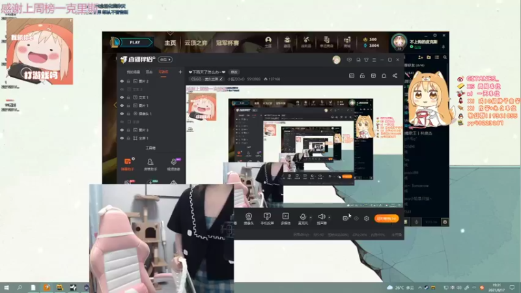Click the orange stop streaming button

click(386, 218)
